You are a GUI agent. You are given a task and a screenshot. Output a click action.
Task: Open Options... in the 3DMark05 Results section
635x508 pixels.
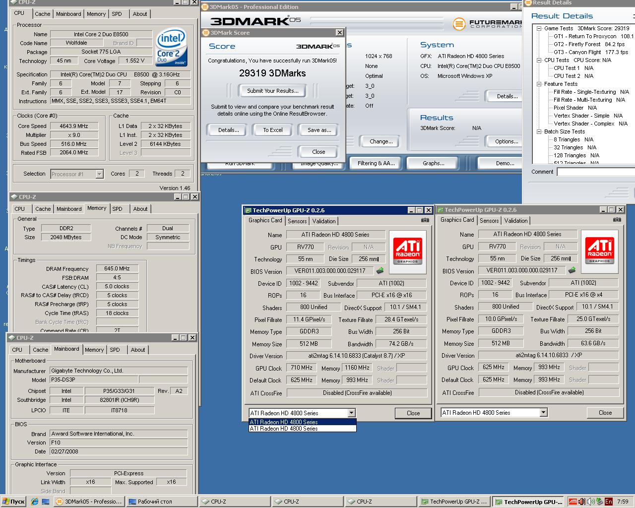pyautogui.click(x=506, y=141)
